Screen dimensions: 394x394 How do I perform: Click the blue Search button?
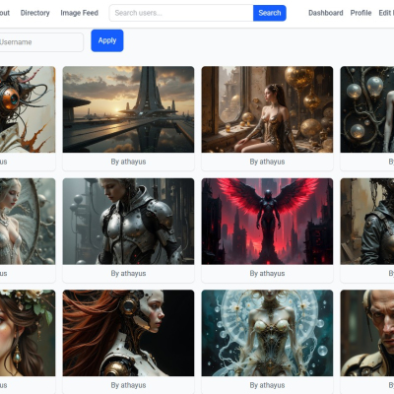tap(270, 13)
